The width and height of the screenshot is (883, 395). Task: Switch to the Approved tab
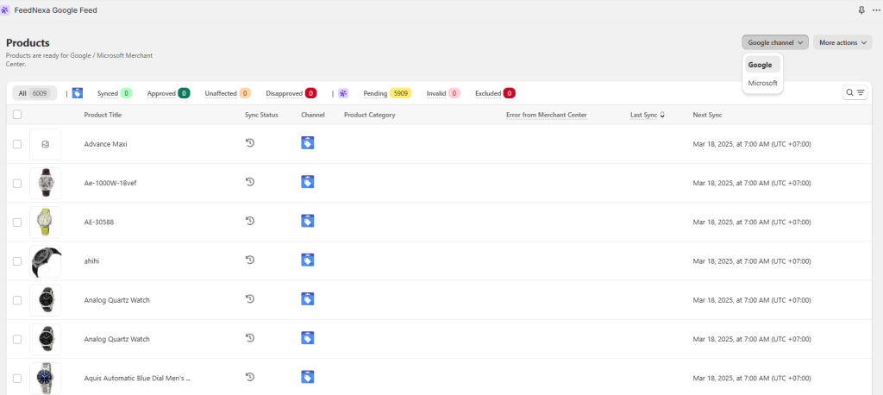tap(168, 93)
